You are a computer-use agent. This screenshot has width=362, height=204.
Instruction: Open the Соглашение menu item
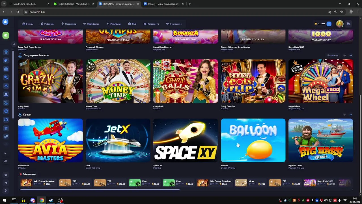174,24
